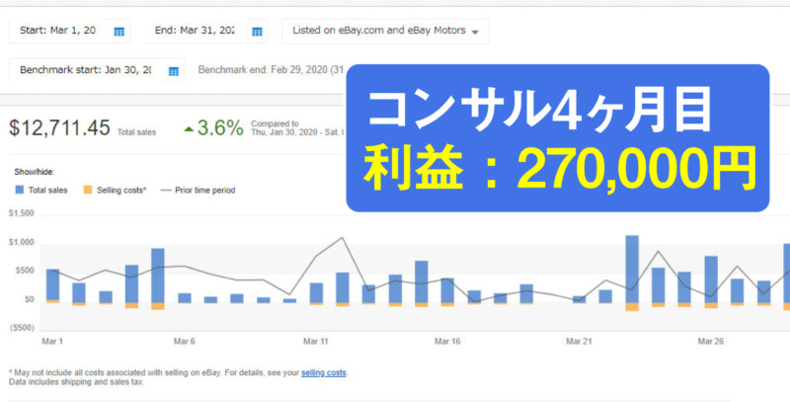
Task: Click the 3.6% increase indicator
Action: coord(214,128)
